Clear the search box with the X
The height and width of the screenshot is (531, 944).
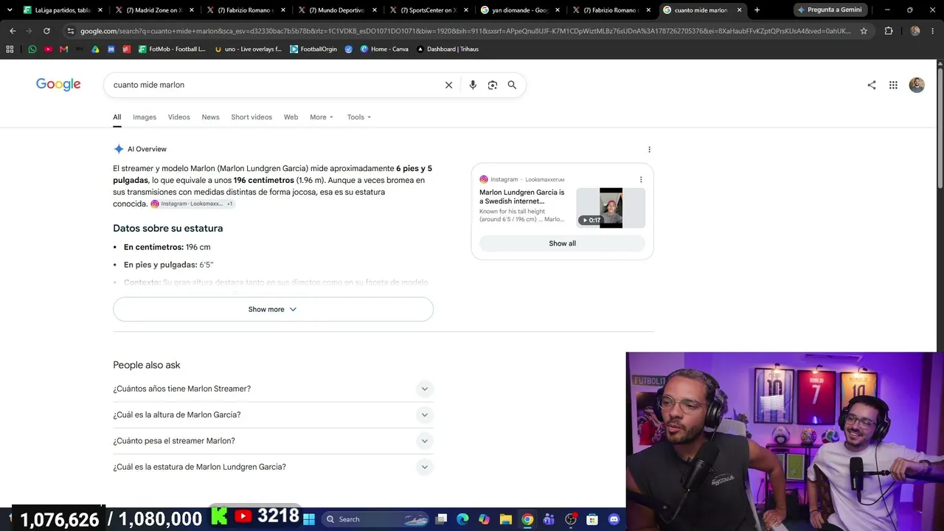coord(448,85)
